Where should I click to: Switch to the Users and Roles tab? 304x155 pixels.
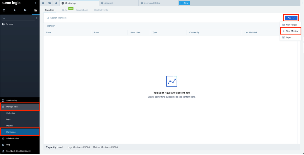click(158, 3)
